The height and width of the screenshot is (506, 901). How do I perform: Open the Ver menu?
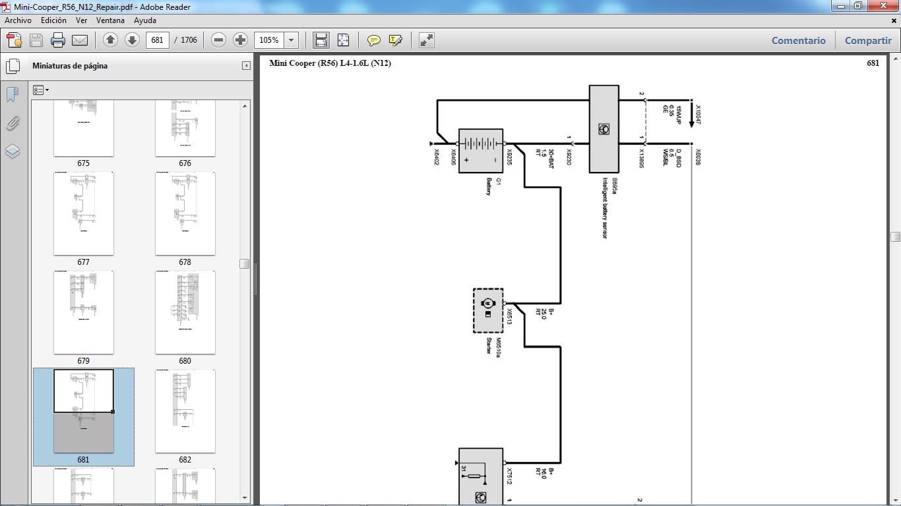pos(82,20)
